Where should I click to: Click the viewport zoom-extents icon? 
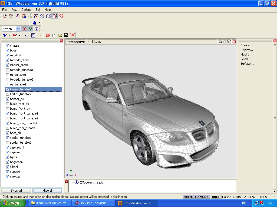click(x=229, y=42)
